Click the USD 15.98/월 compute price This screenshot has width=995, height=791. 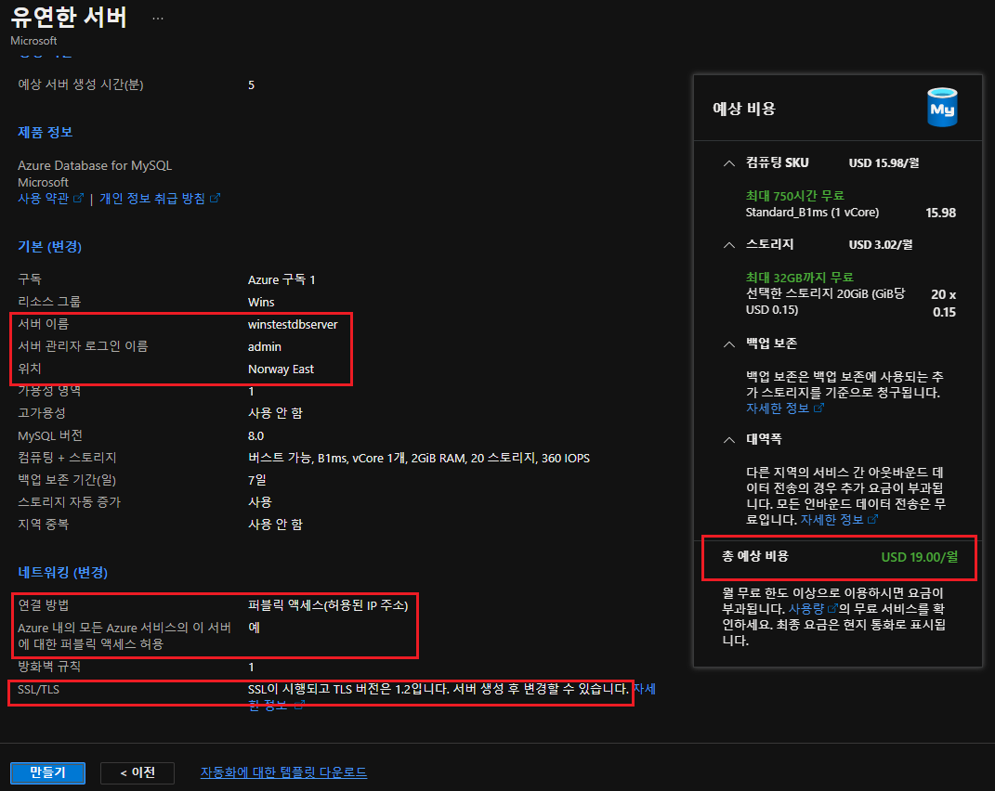[x=884, y=163]
